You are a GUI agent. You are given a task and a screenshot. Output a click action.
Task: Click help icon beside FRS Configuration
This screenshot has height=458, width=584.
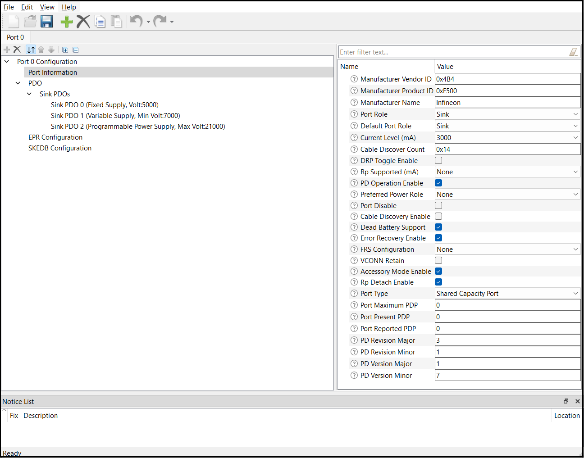(x=354, y=249)
